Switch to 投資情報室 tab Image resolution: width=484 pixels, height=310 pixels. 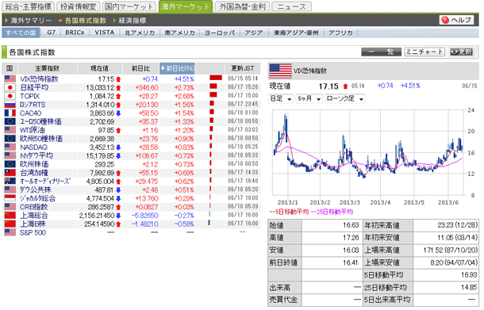[x=79, y=6]
